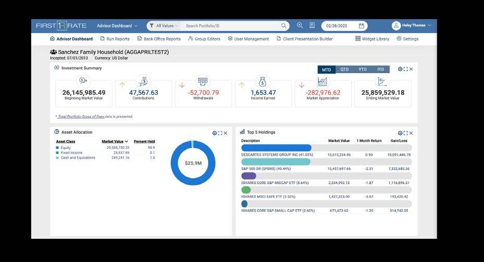
Task: Select the ITD period toggle
Action: tap(380, 70)
